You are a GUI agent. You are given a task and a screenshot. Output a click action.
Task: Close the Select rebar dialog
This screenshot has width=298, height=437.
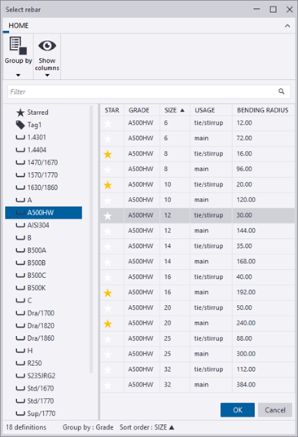click(289, 10)
